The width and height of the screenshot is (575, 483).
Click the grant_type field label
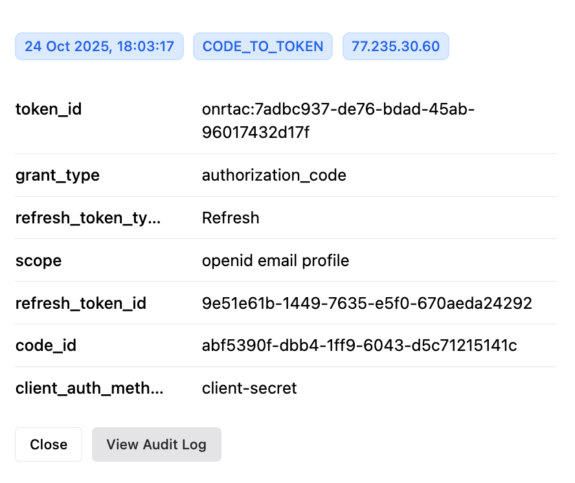point(58,175)
